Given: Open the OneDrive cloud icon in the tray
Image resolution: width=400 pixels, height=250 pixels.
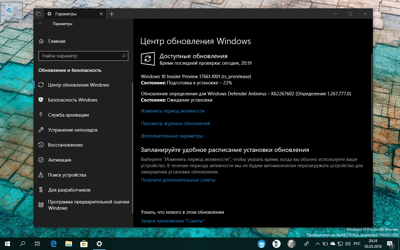Looking at the screenshot, I should (333, 244).
